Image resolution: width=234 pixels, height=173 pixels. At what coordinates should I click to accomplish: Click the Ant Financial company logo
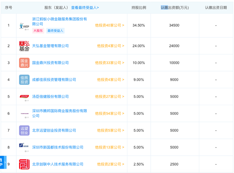tap(24, 27)
